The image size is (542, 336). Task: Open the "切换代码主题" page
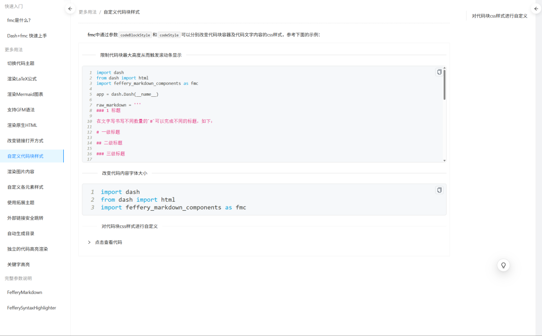(22, 63)
